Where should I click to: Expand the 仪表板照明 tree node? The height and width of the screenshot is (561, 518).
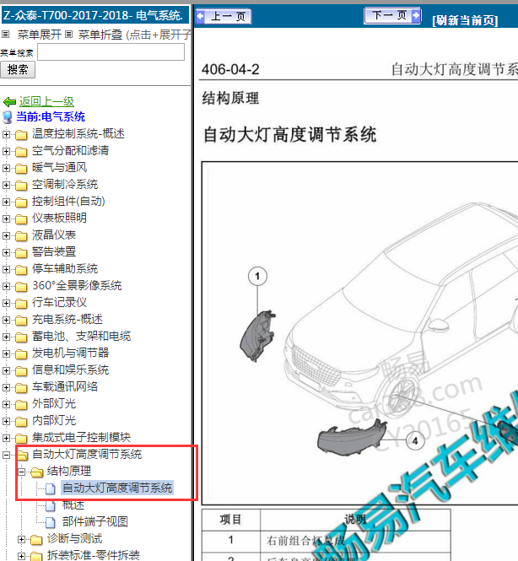coord(6,218)
